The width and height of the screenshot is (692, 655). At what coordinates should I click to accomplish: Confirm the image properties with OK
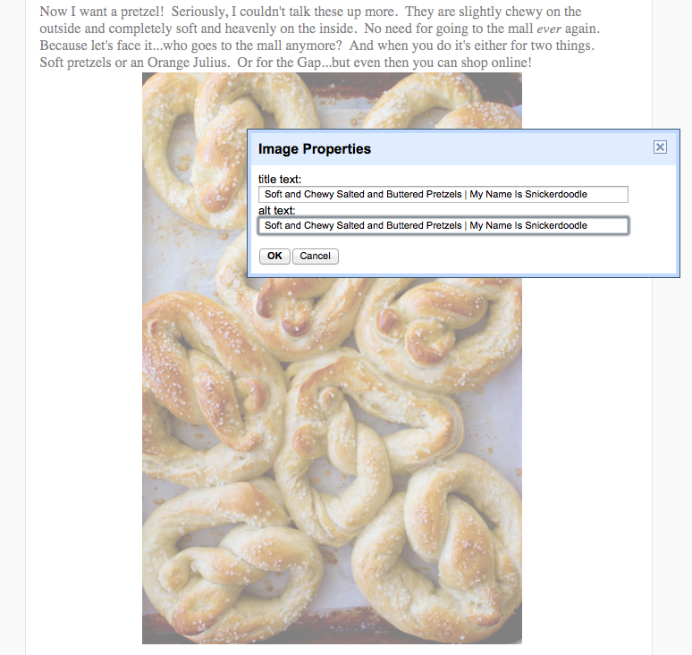[x=274, y=256]
